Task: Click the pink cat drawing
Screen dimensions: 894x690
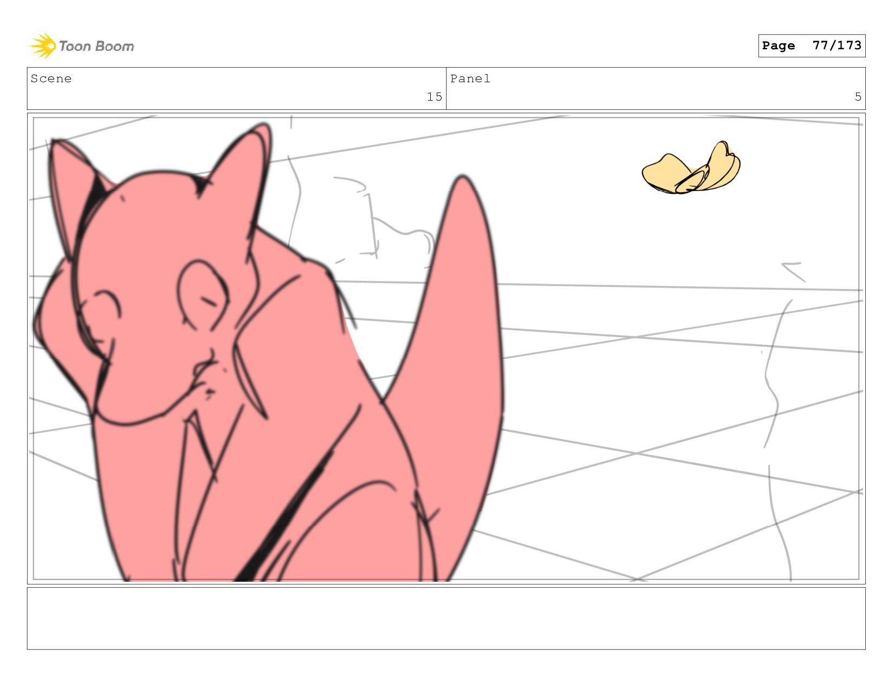Action: (x=268, y=353)
